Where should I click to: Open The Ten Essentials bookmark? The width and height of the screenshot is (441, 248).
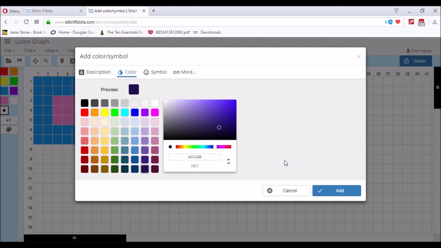121,32
